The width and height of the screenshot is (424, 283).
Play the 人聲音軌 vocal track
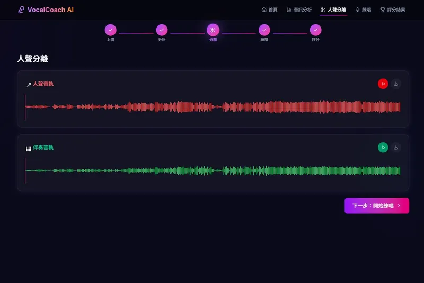pyautogui.click(x=383, y=84)
